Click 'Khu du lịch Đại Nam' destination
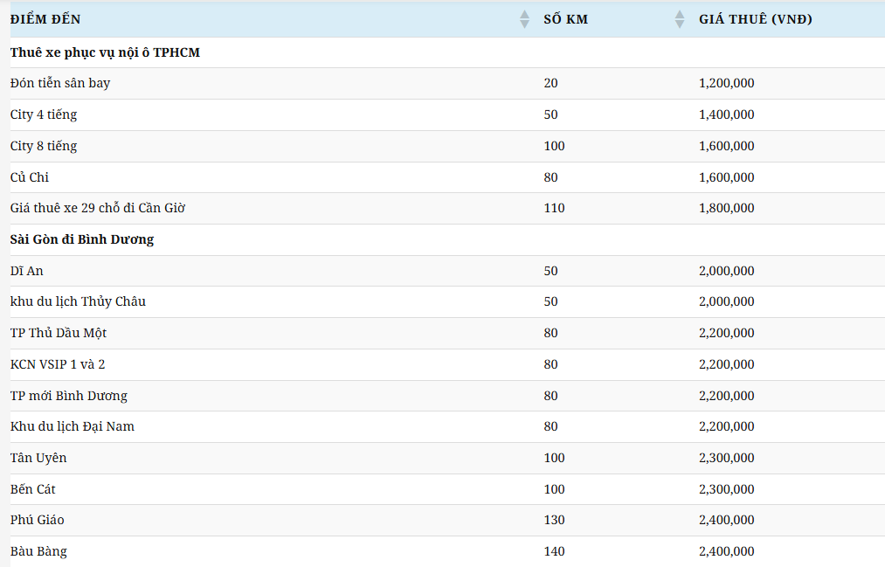The width and height of the screenshot is (885, 567). (73, 426)
